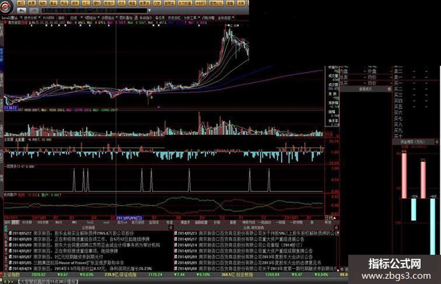Viewport: 441px width, 284px height.
Task: Click the F10资料 toolbar item
Action: coord(49,17)
